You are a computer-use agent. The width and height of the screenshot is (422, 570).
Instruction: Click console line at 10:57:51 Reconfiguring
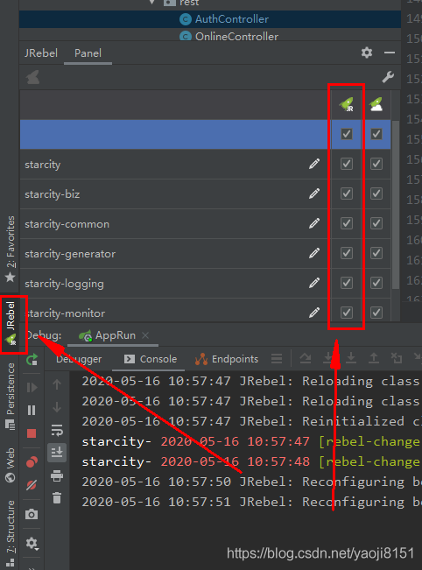coord(251,502)
